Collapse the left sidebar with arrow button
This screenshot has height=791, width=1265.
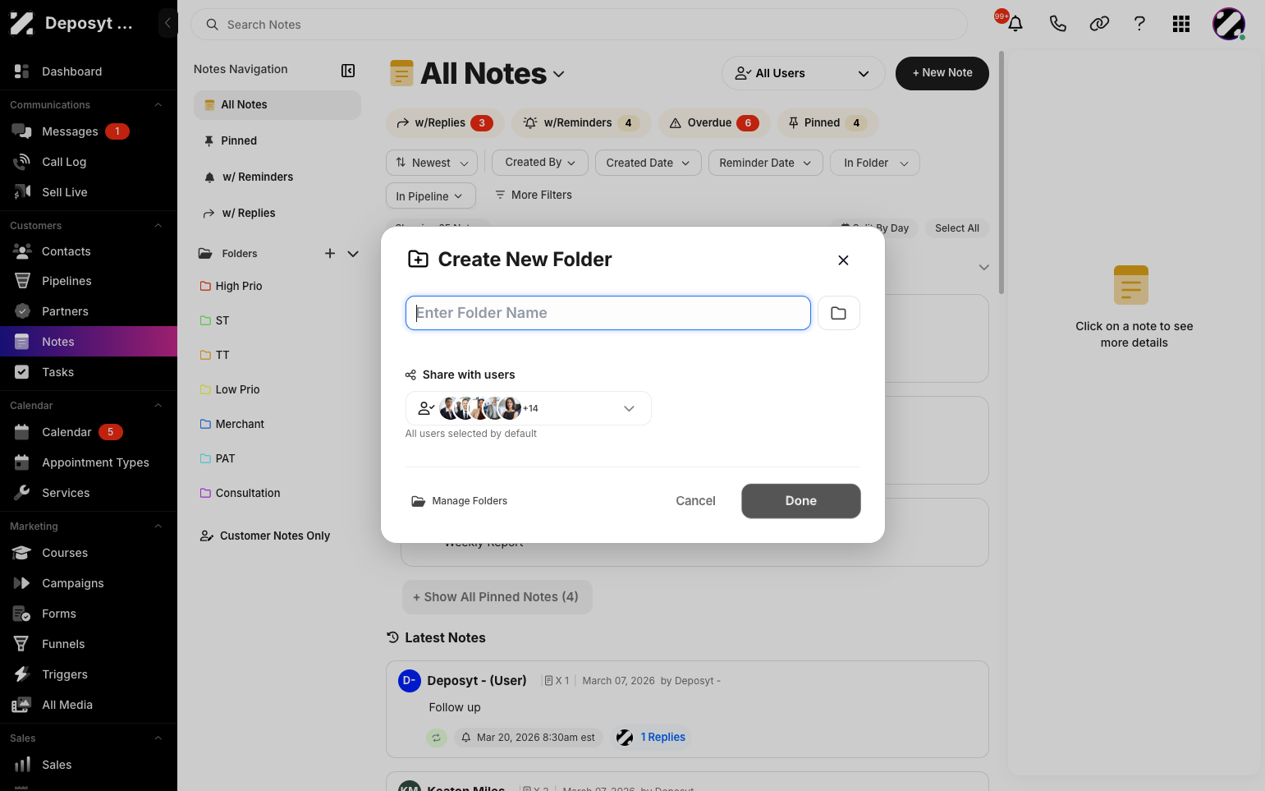pyautogui.click(x=167, y=23)
